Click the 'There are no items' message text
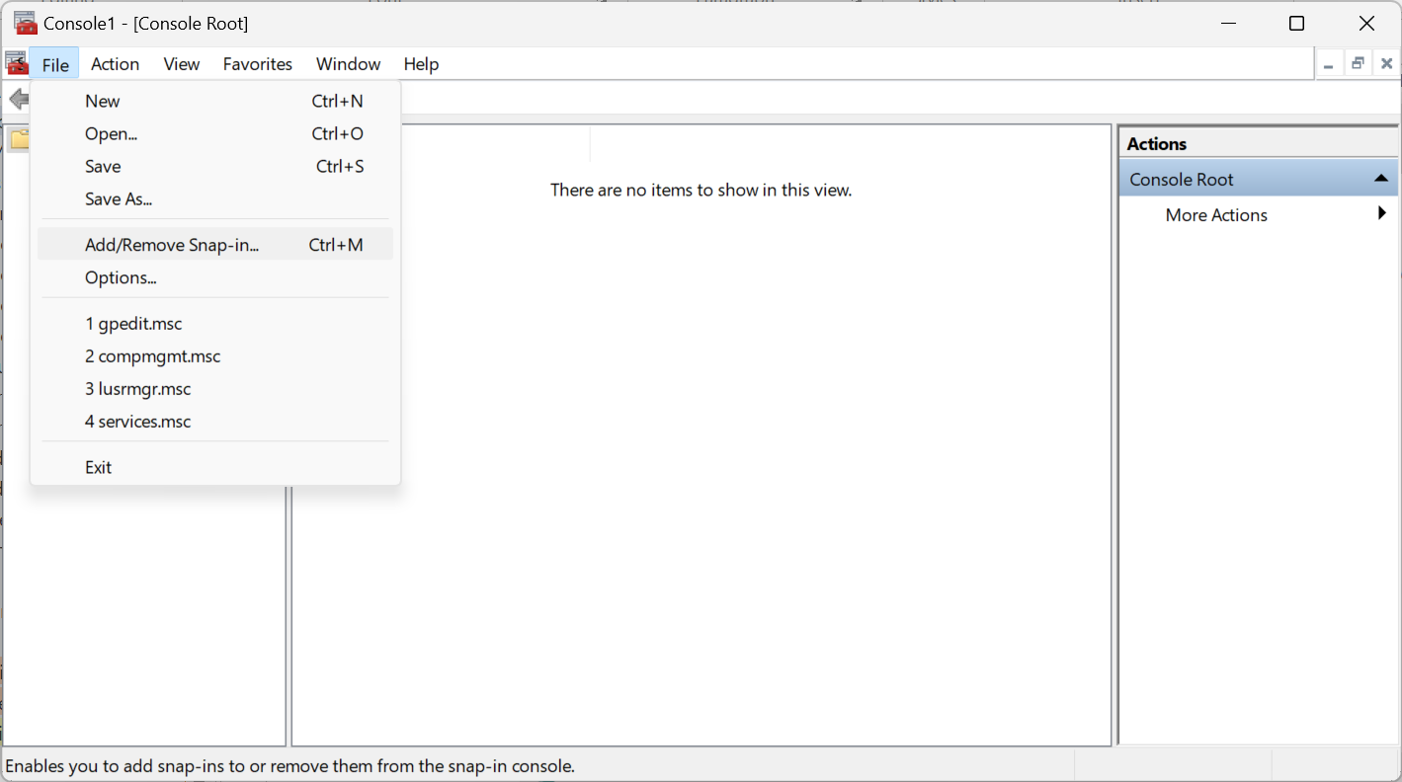 pyautogui.click(x=701, y=190)
